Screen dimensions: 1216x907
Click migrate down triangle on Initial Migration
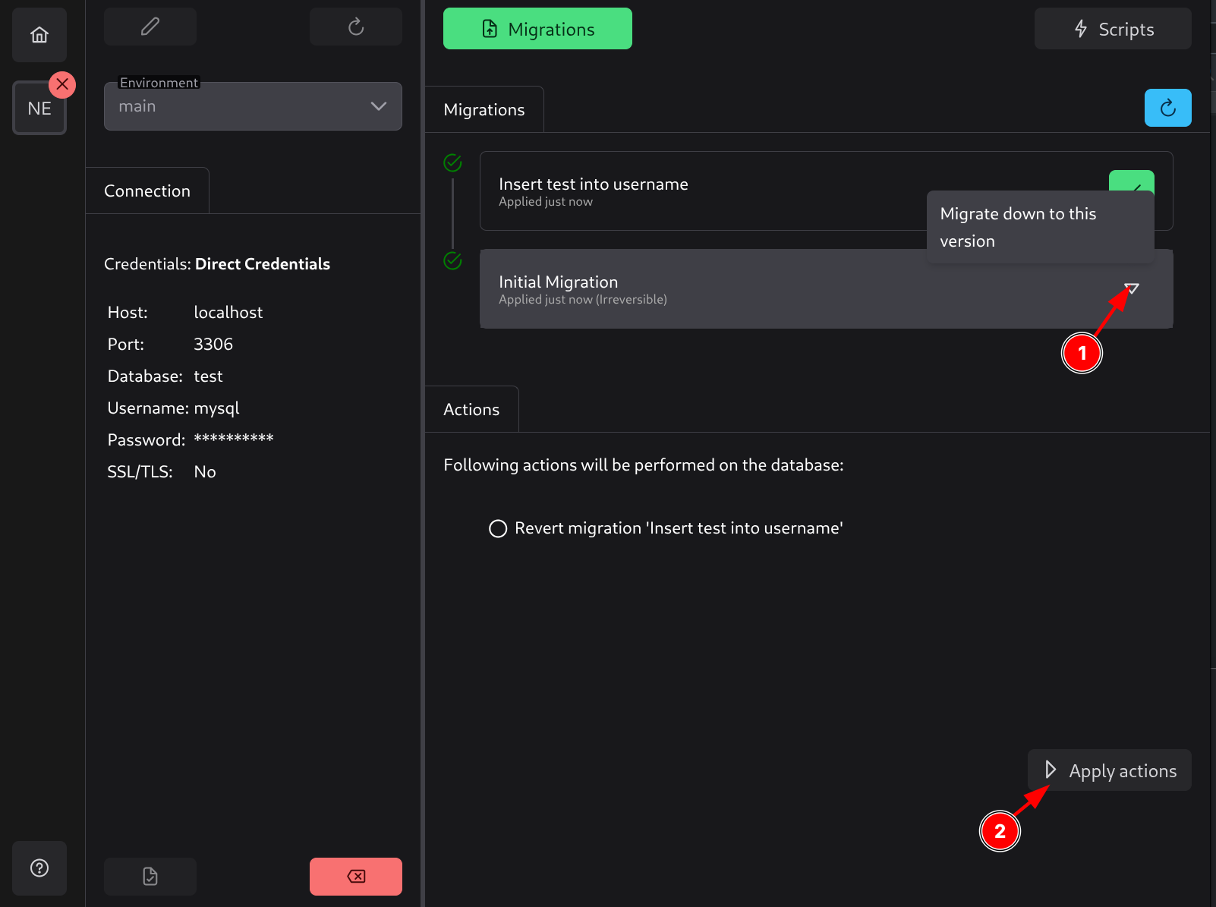1132,288
